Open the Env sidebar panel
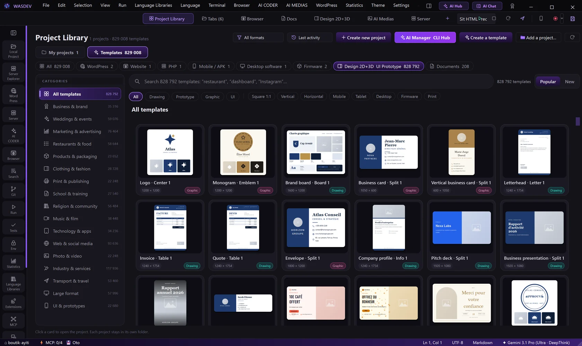Viewport: 582px width, 346px height. (14, 245)
